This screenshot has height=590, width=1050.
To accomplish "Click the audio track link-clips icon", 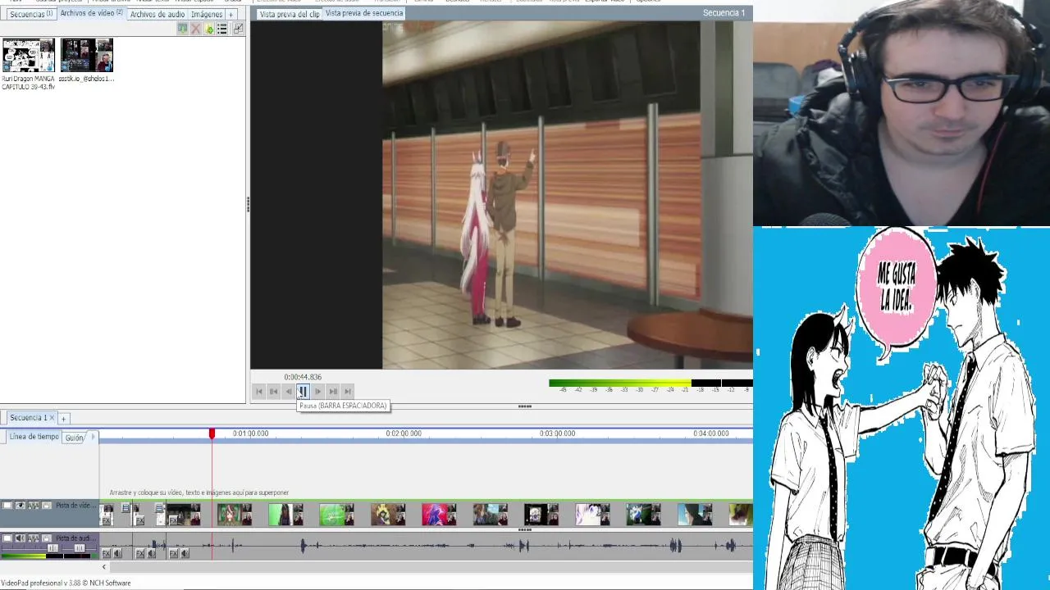I will (34, 538).
